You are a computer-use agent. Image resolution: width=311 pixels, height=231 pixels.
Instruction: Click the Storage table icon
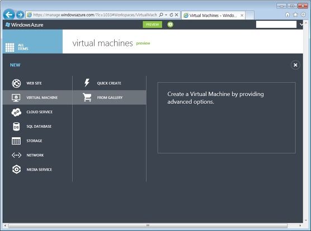pyautogui.click(x=16, y=141)
